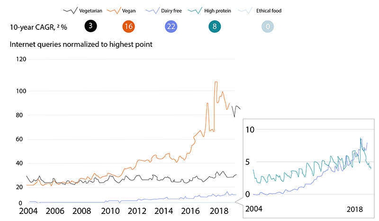Click the purple CAGR circle showing 22
This screenshot has height=221, width=379.
point(171,27)
